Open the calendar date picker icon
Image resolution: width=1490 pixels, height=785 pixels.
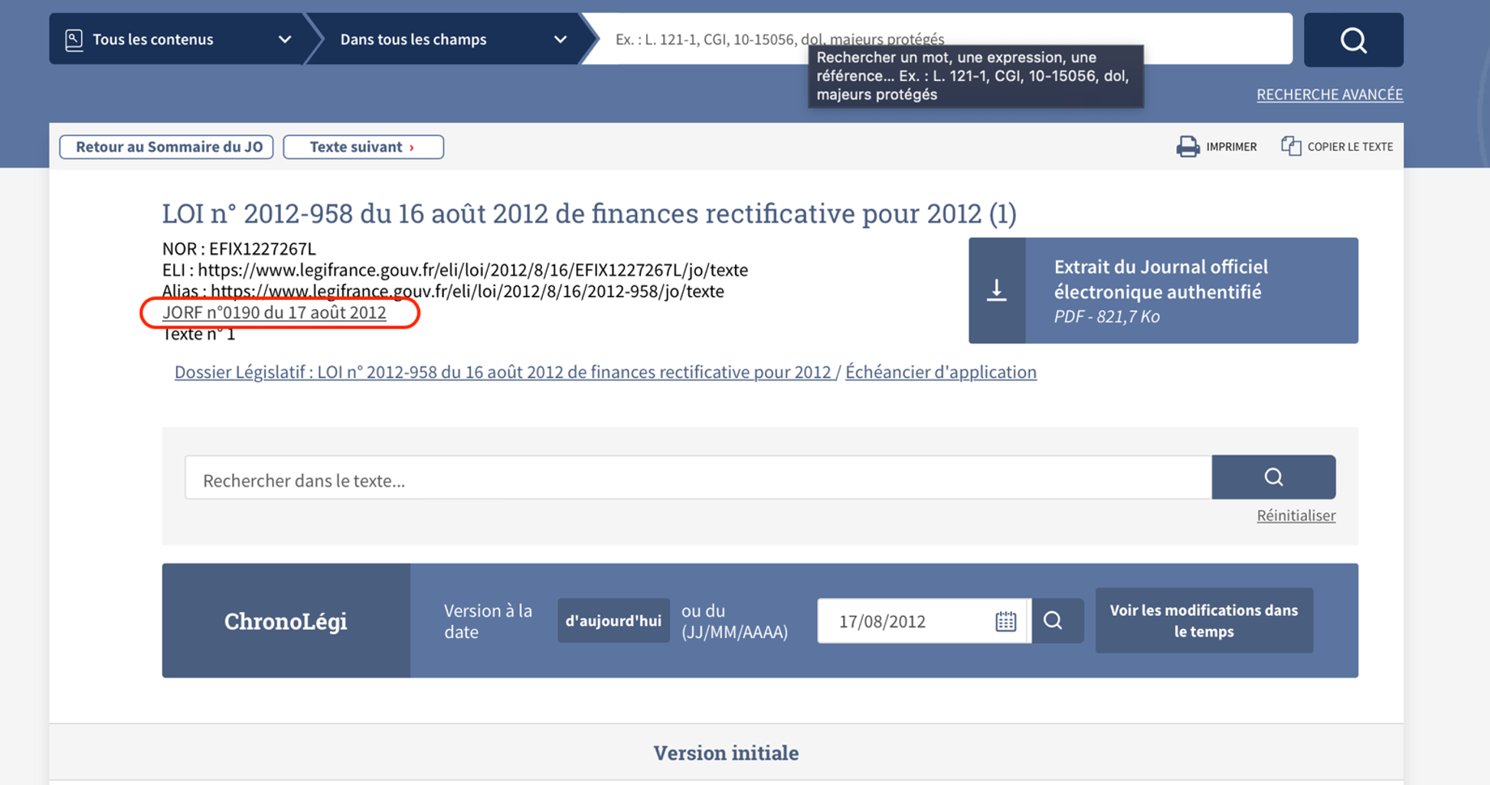point(1006,621)
